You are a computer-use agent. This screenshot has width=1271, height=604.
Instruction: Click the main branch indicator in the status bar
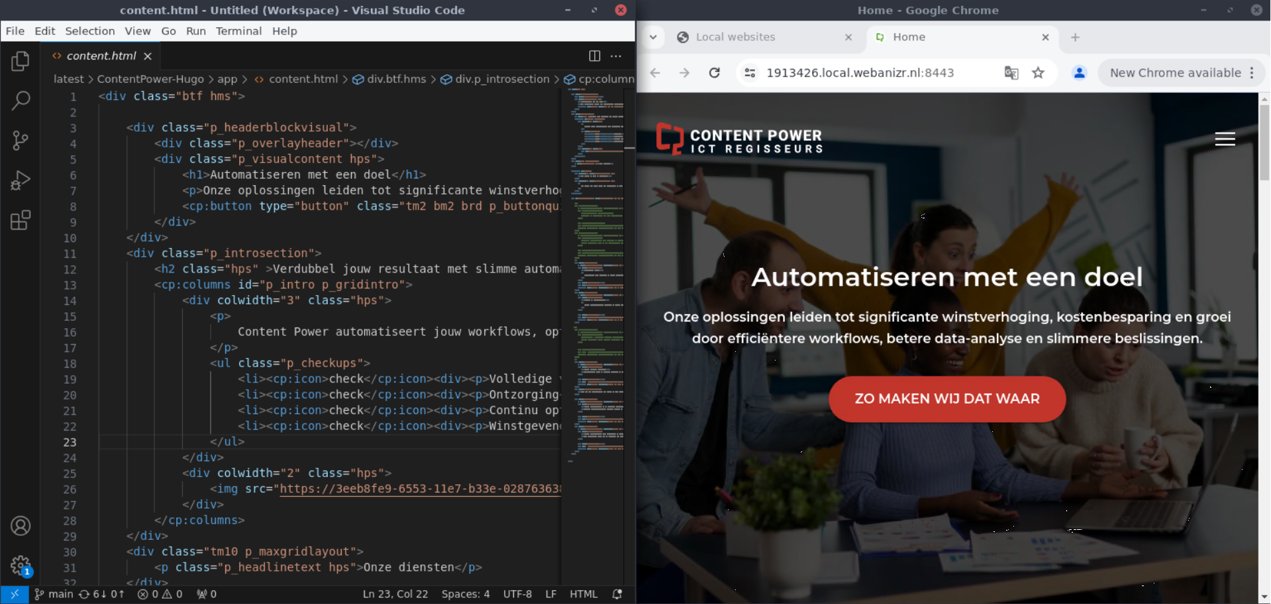(54, 594)
